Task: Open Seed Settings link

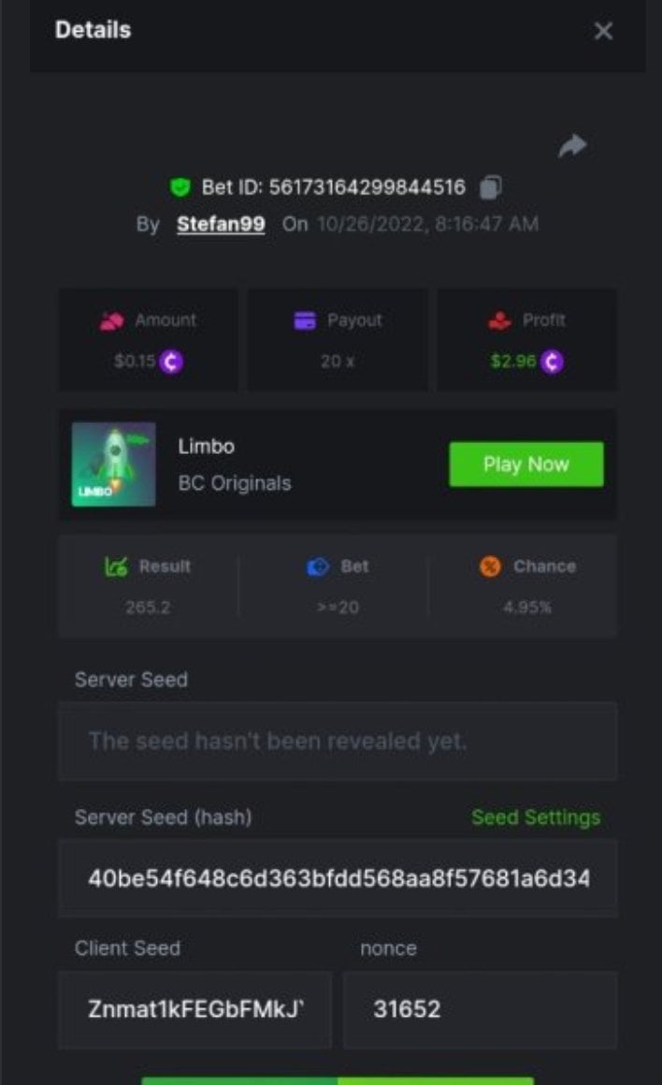Action: (536, 817)
